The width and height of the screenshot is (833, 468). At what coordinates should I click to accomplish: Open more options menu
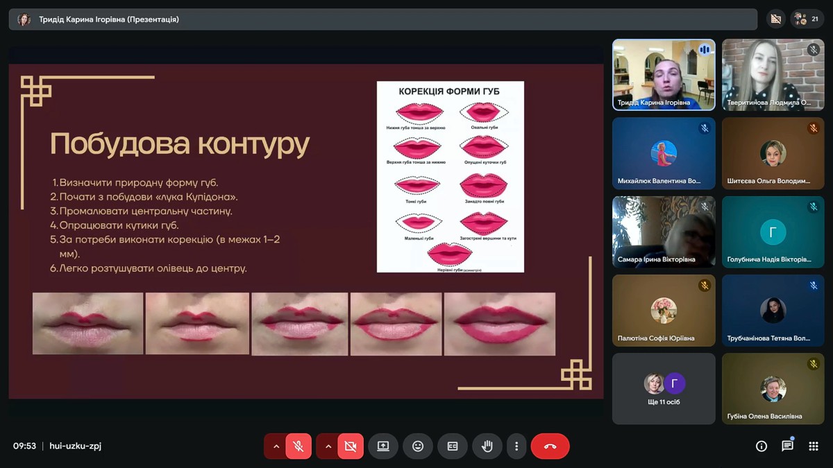pyautogui.click(x=516, y=447)
